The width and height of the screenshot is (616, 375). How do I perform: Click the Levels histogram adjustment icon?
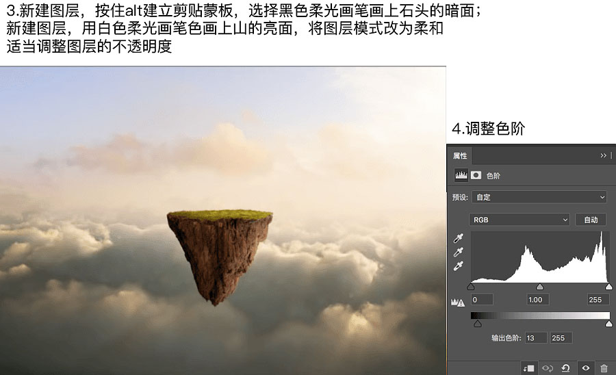(x=462, y=175)
